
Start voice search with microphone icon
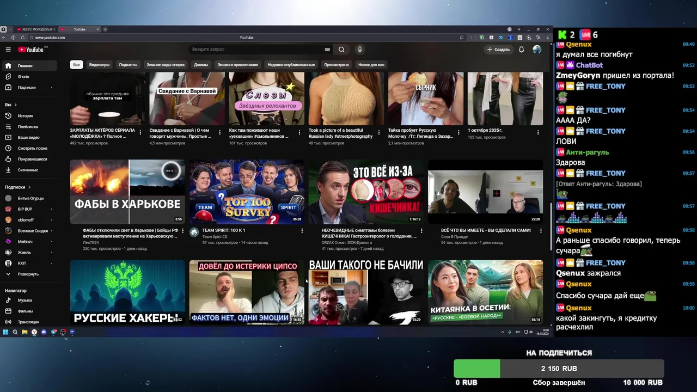(359, 50)
